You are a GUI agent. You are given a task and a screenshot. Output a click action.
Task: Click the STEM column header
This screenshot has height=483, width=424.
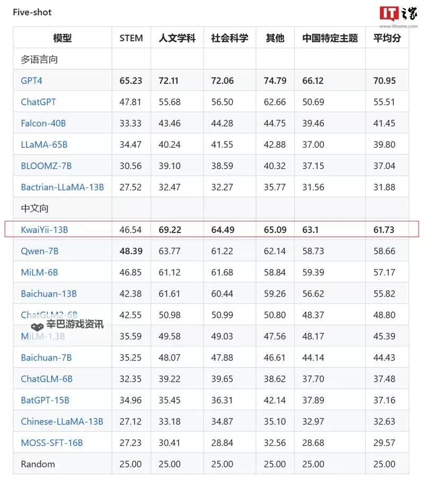[x=130, y=38]
